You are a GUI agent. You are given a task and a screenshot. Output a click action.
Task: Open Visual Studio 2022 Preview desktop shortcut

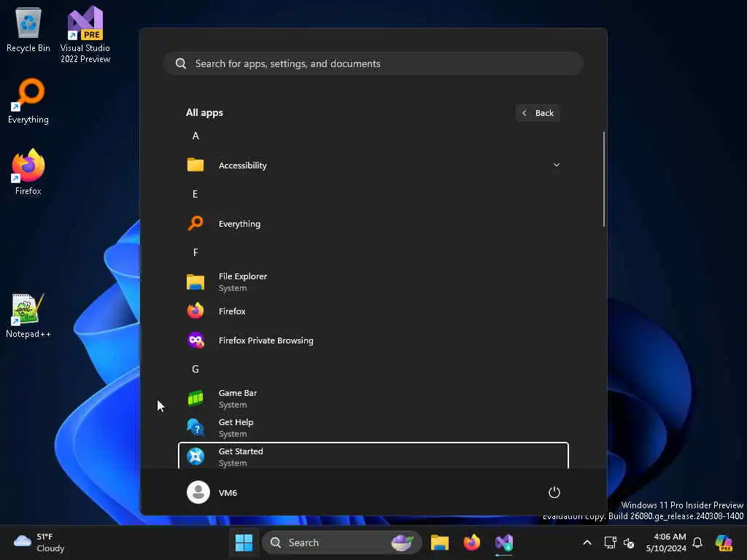[x=85, y=34]
